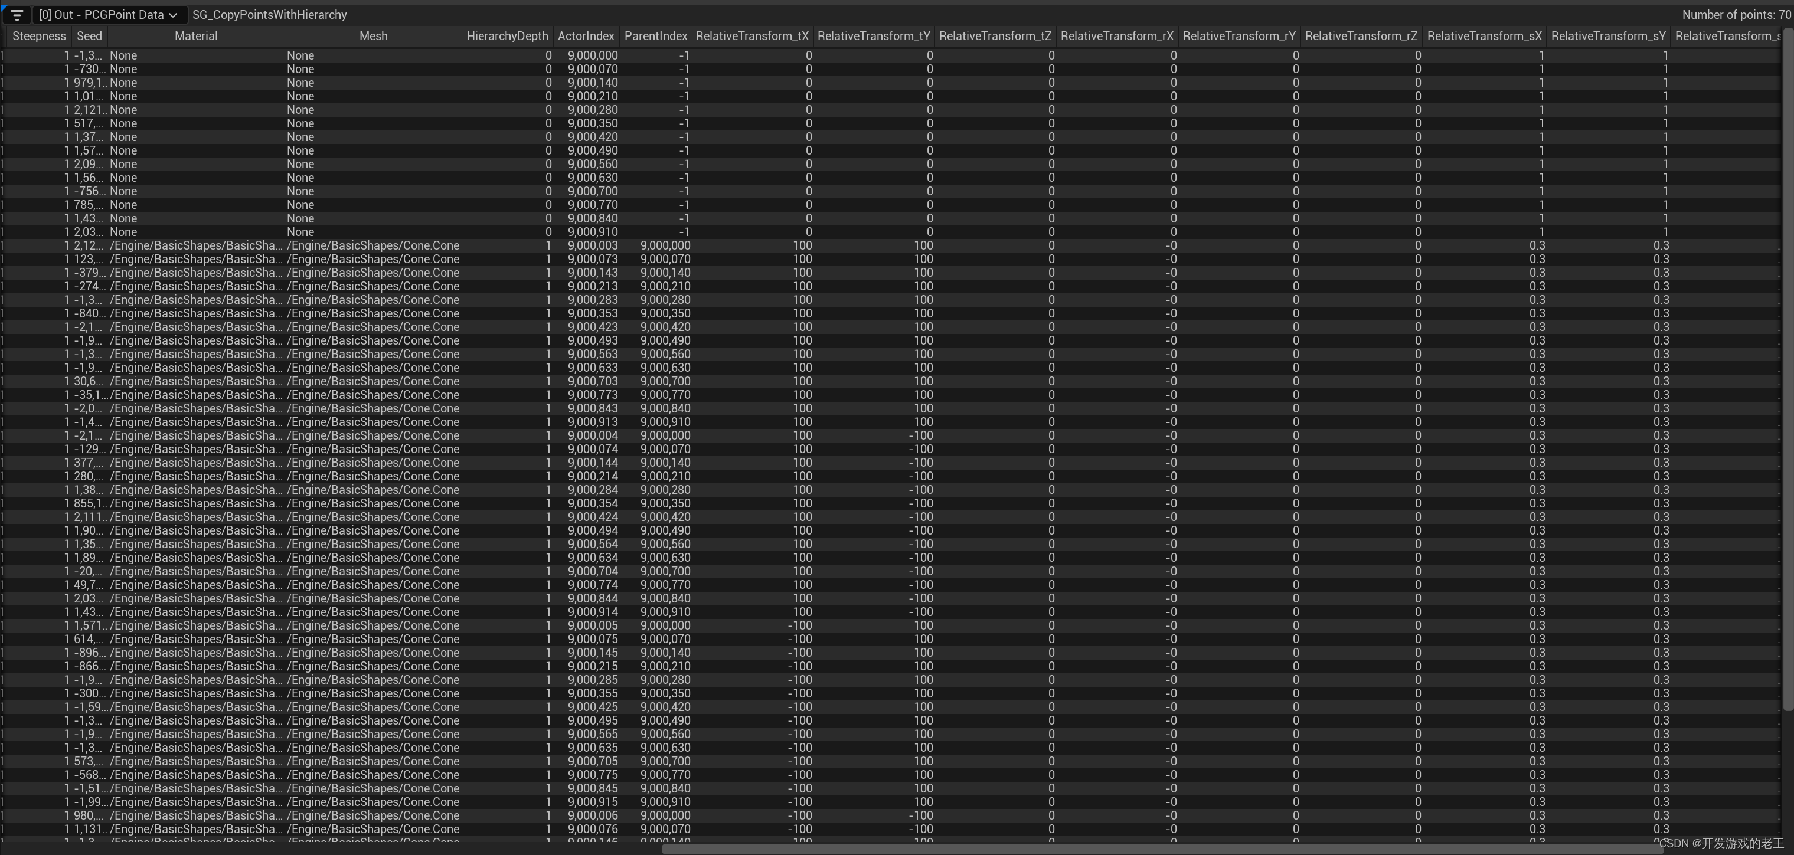
Task: Click the RelativeTransform_rY column header
Action: 1239,36
